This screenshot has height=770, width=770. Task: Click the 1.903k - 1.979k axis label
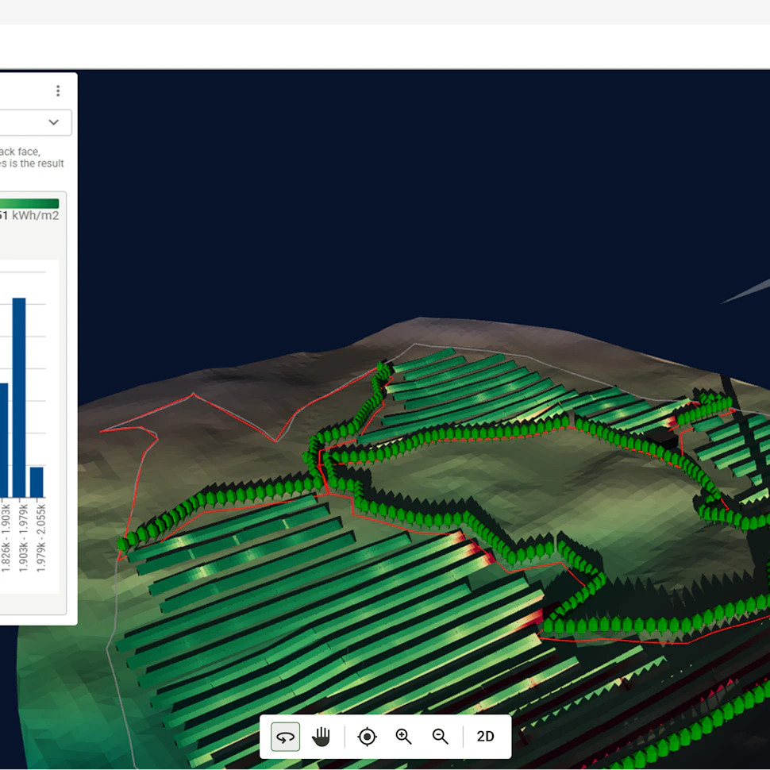[23, 538]
